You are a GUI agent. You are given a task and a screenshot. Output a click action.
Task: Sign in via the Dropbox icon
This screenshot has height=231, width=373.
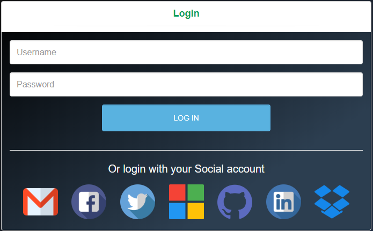click(332, 202)
